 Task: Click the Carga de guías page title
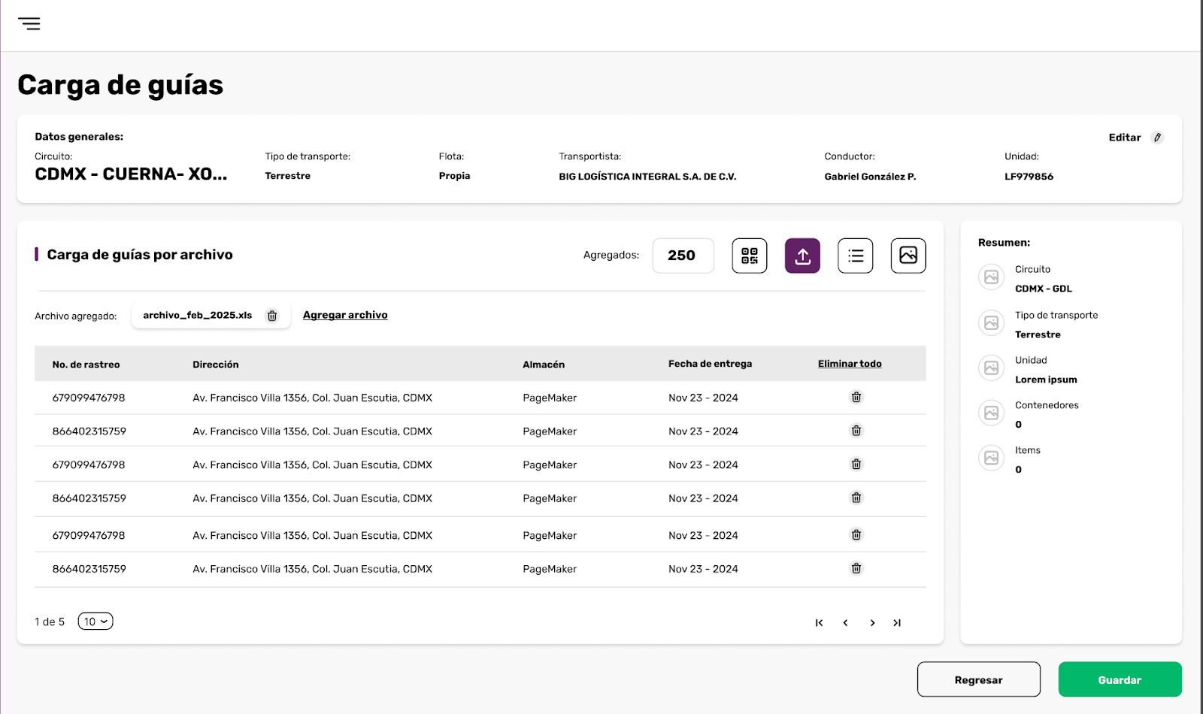(120, 85)
